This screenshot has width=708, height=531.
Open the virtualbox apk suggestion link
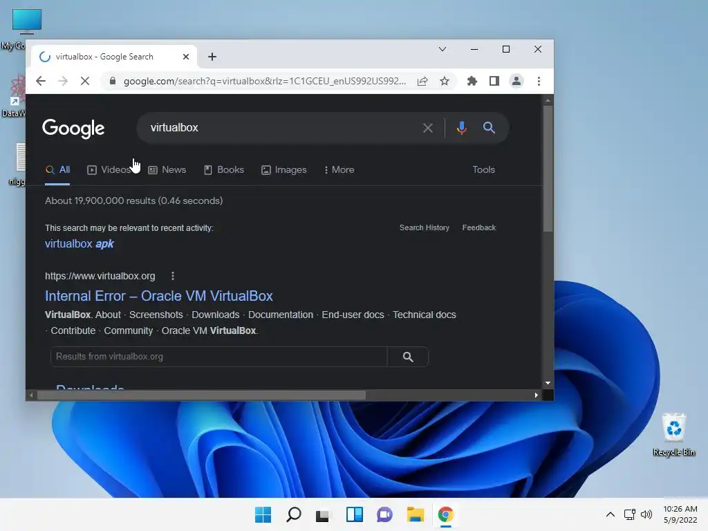(x=79, y=244)
